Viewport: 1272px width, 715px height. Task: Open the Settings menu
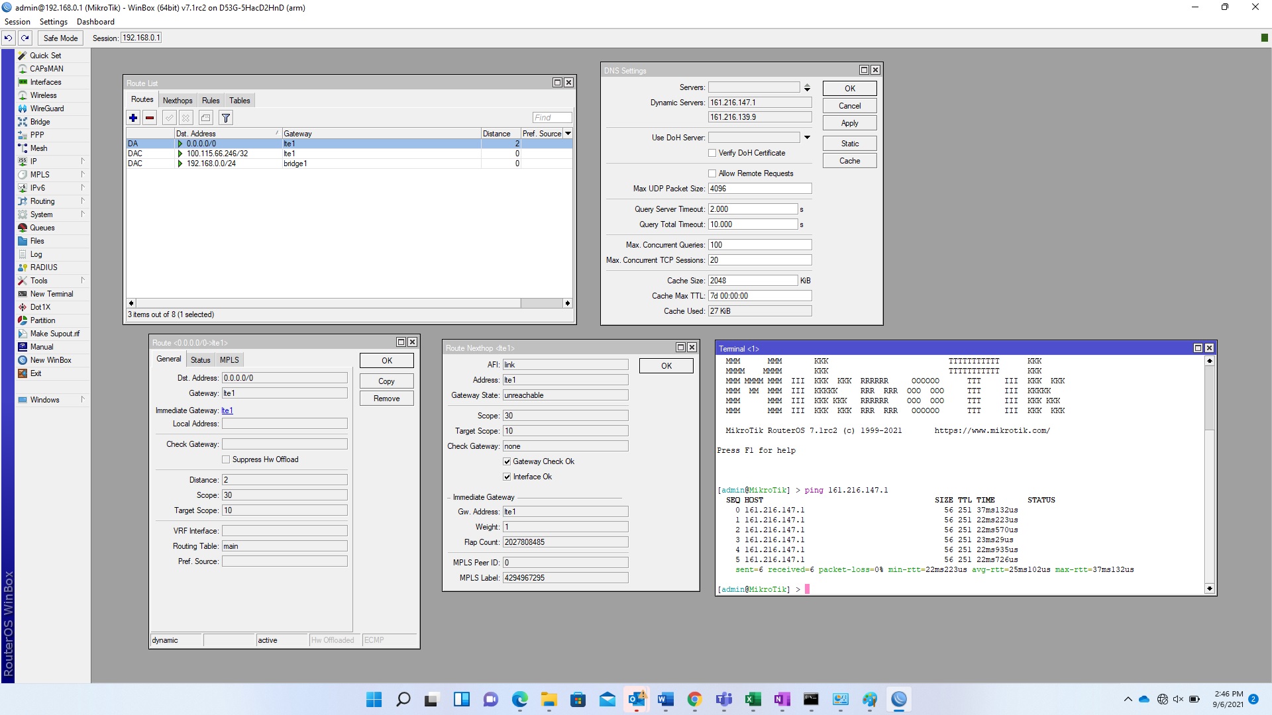54,22
